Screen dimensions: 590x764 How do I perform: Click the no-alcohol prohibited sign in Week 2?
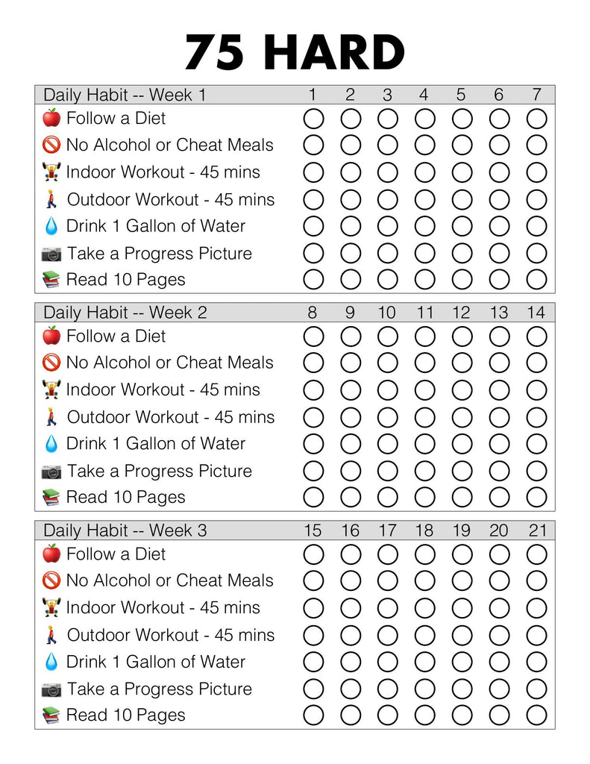51,363
